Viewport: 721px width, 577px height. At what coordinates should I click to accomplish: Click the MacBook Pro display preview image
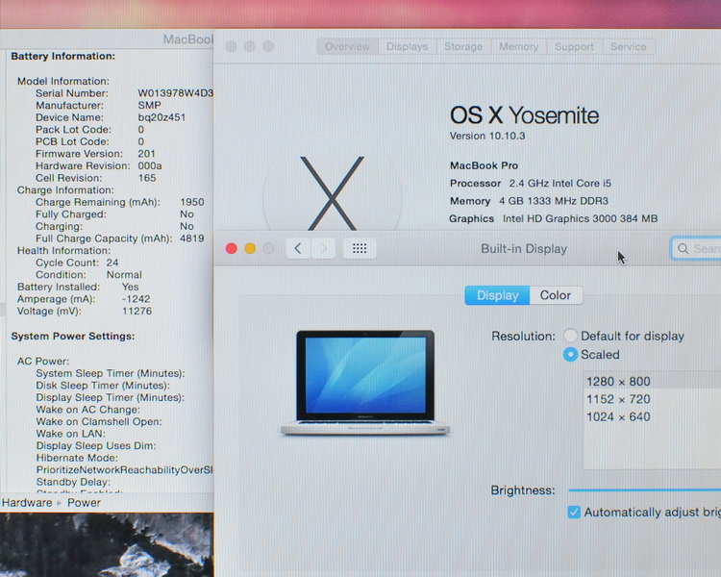click(x=365, y=383)
